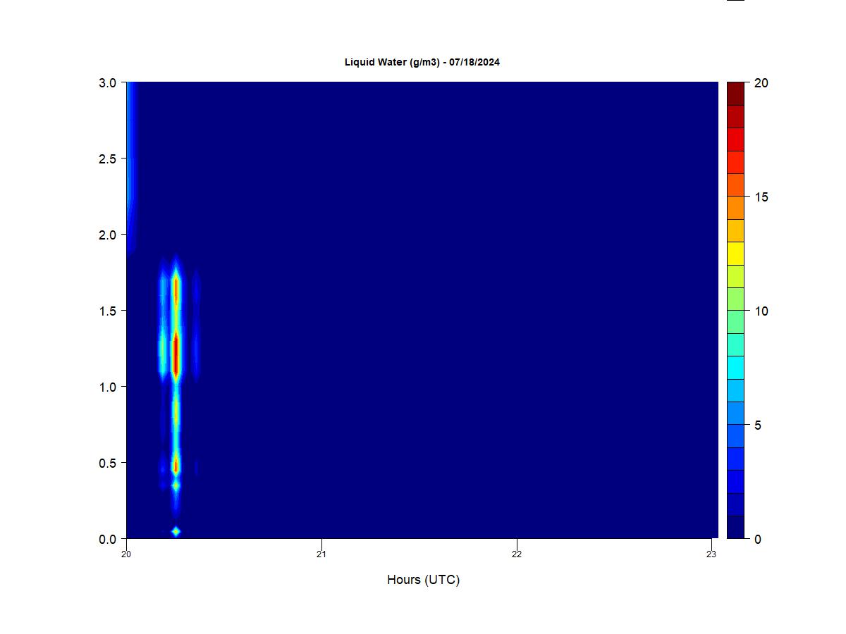846x634 pixels.
Task: Click the y-axis tick label "2.0"
Action: (107, 235)
